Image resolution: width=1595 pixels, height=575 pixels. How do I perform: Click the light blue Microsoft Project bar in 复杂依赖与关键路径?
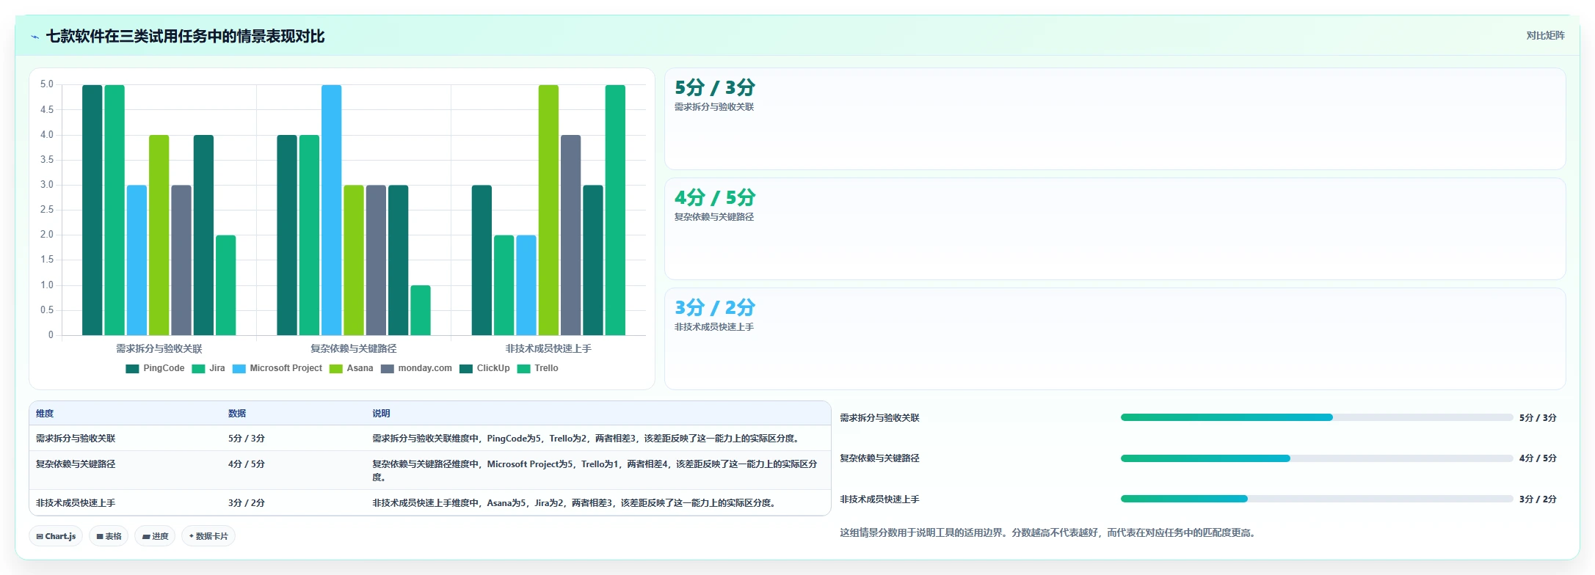(331, 210)
